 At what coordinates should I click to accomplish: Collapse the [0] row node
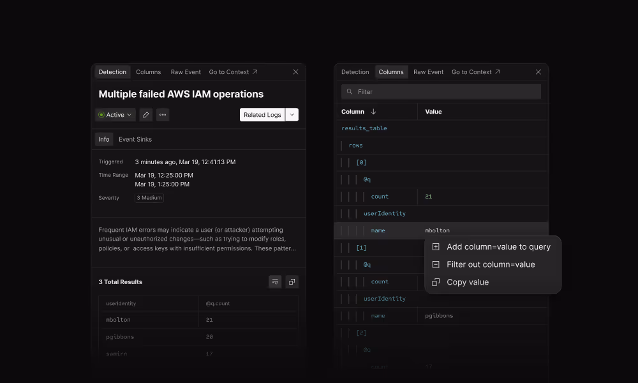pyautogui.click(x=361, y=162)
